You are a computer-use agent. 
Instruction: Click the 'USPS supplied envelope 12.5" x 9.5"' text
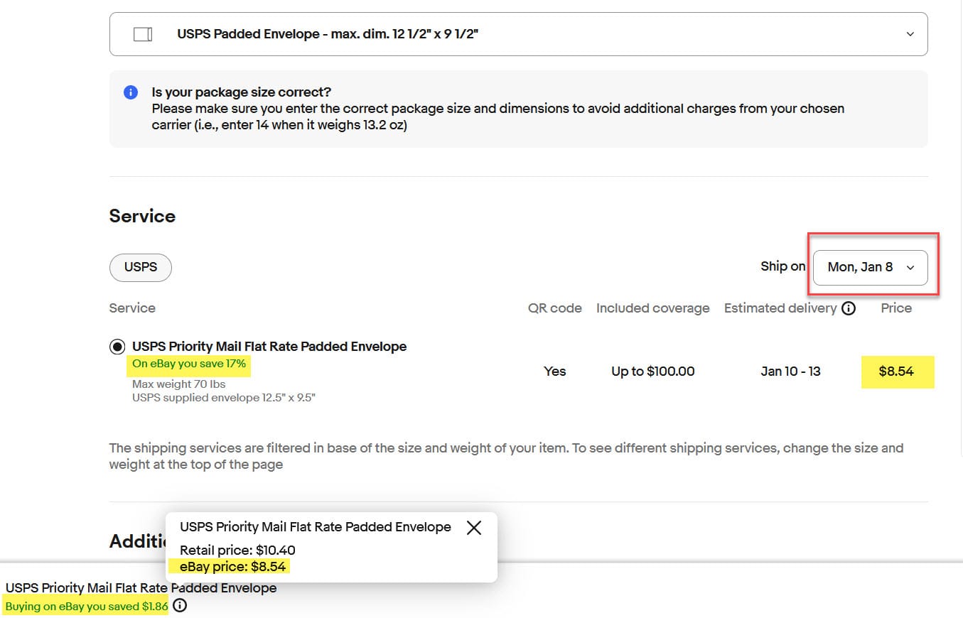[x=224, y=397]
